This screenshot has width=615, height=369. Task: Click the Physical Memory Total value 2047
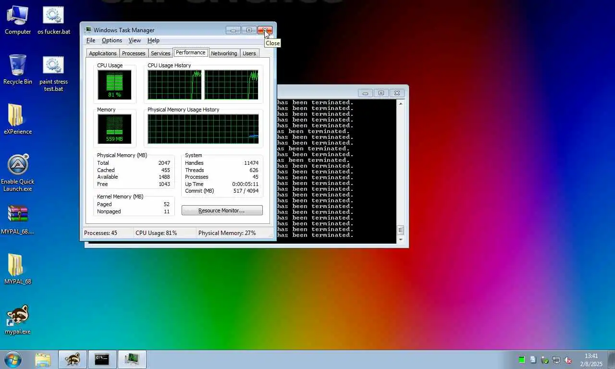pos(164,163)
